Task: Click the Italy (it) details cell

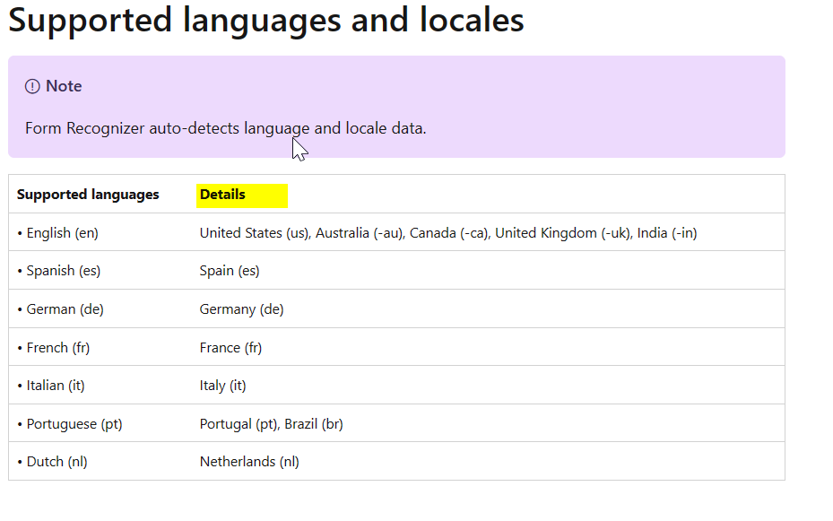Action: (x=222, y=386)
